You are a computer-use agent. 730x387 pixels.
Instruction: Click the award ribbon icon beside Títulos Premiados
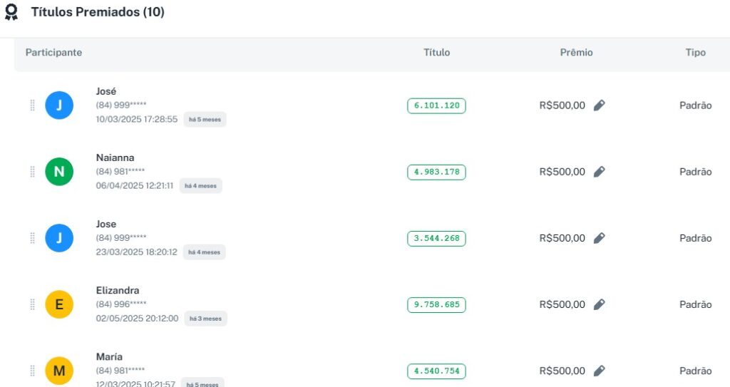pos(11,12)
